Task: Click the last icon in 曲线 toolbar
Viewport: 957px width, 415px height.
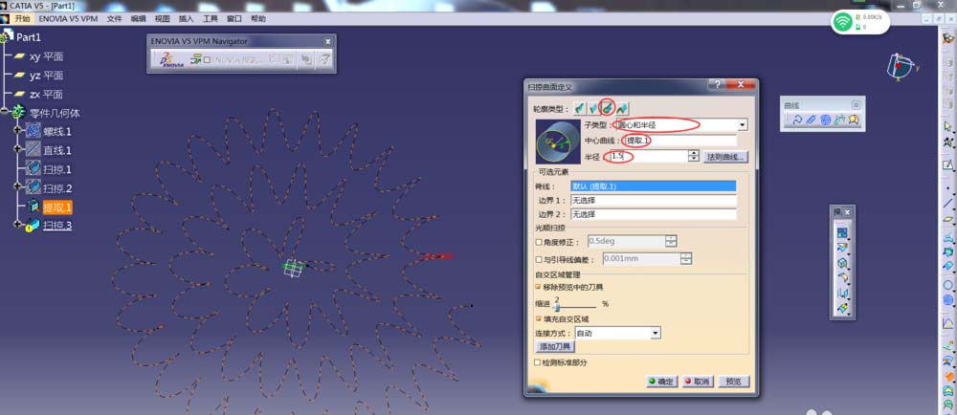Action: (x=854, y=120)
